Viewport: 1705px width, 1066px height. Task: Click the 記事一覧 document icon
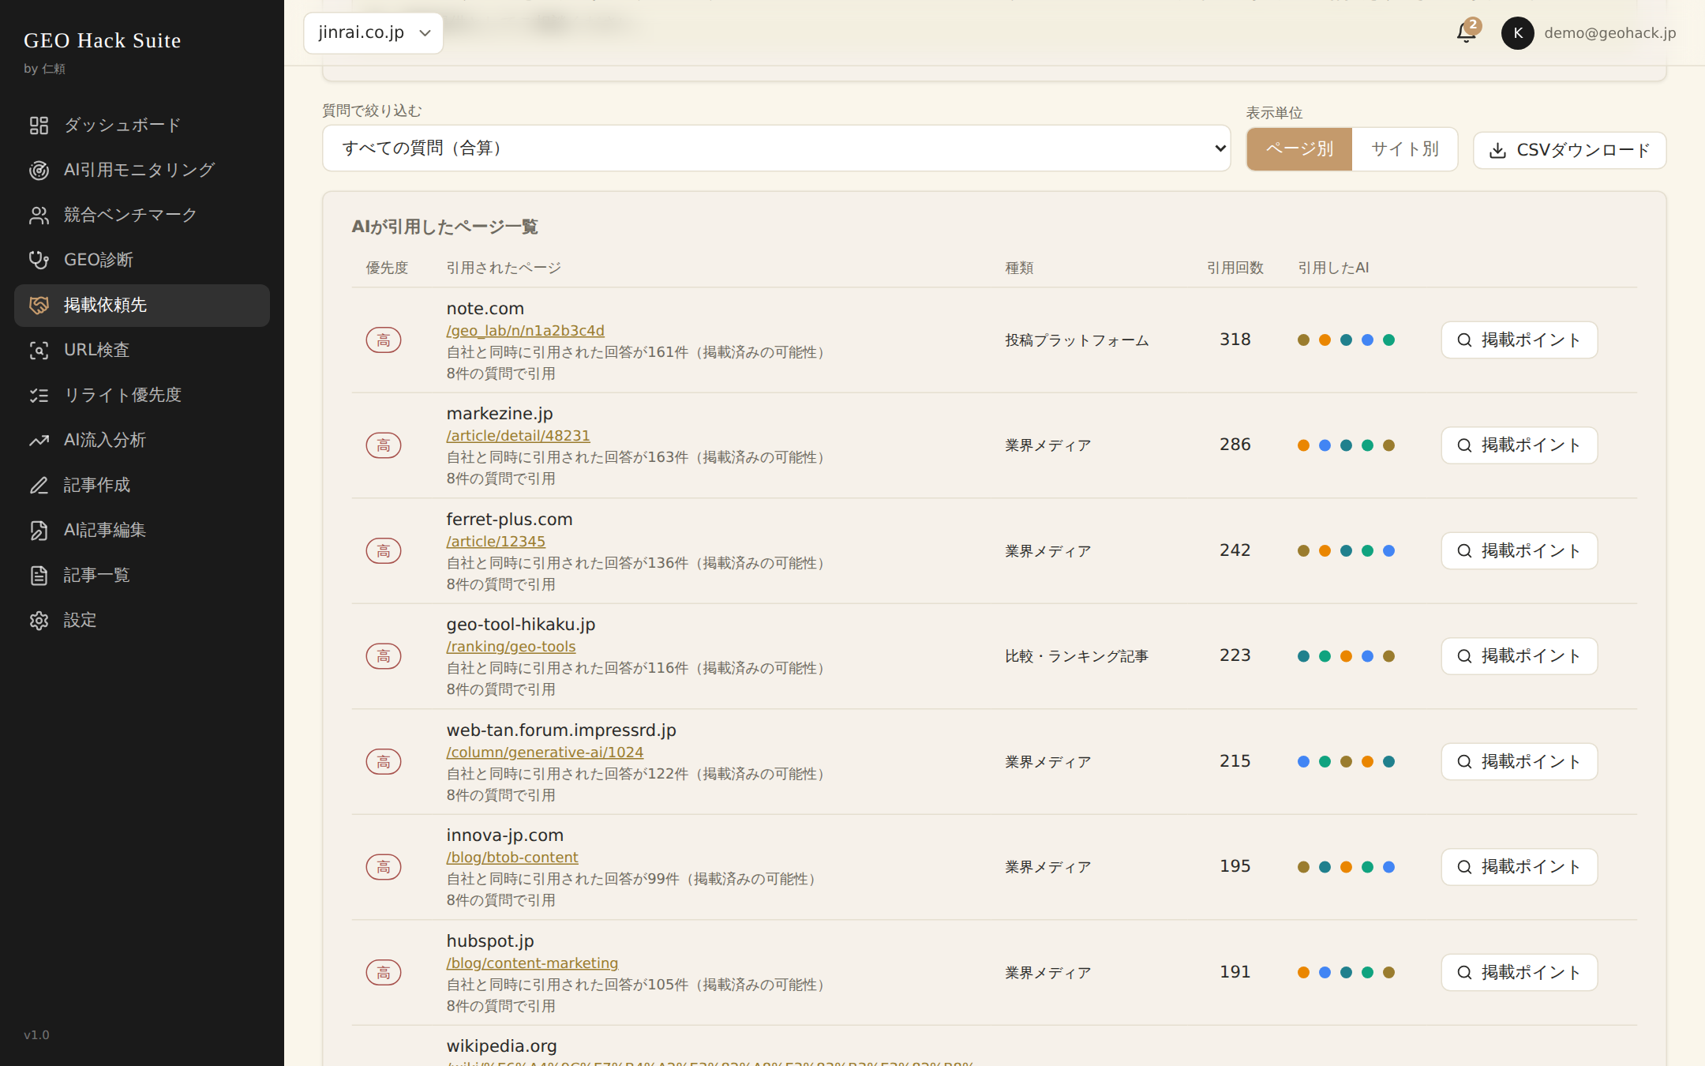(39, 575)
